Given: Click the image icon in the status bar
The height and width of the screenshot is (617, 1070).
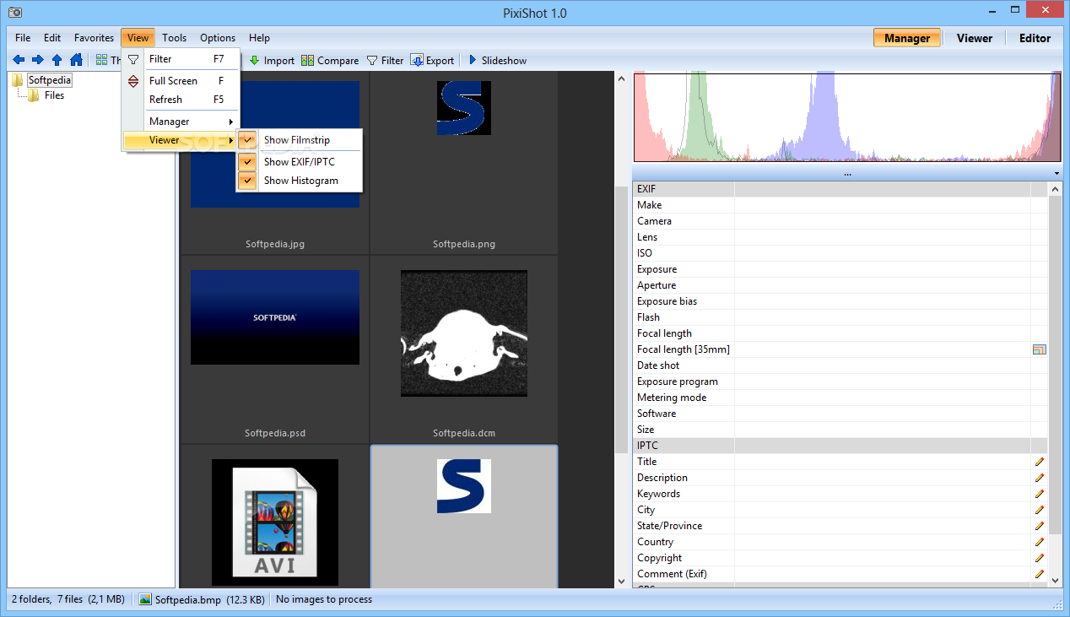Looking at the screenshot, I should click(145, 599).
